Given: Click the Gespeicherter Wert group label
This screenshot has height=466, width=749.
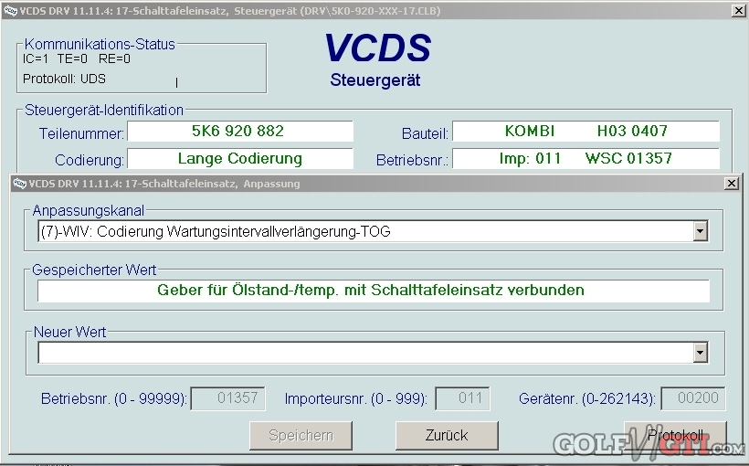Looking at the screenshot, I should [x=94, y=270].
